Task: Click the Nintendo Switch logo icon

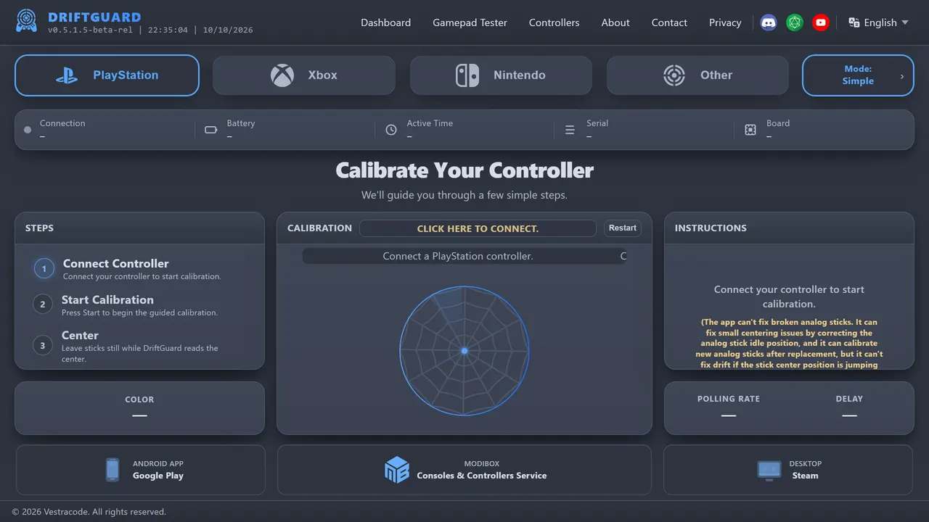Action: coord(467,75)
